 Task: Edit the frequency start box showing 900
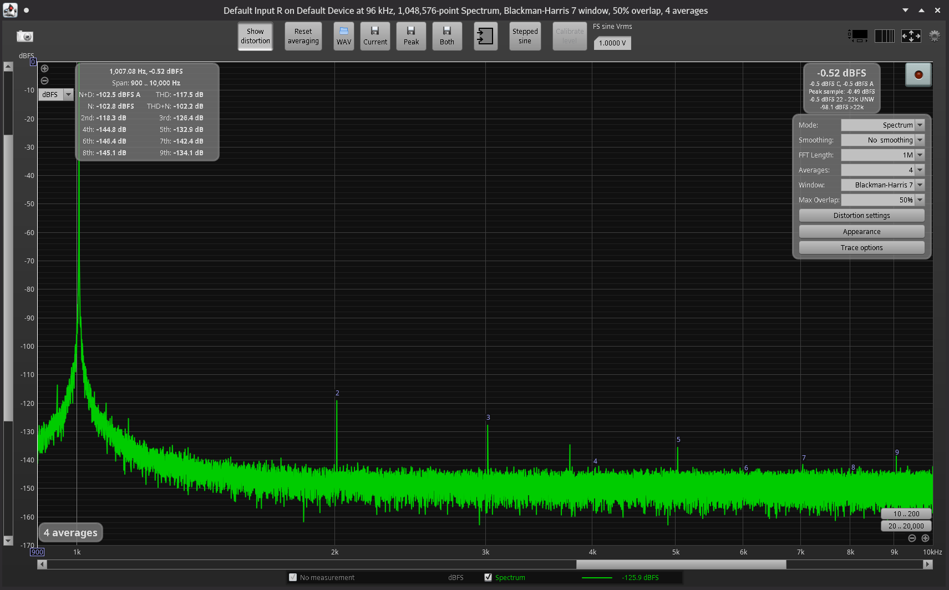point(37,552)
